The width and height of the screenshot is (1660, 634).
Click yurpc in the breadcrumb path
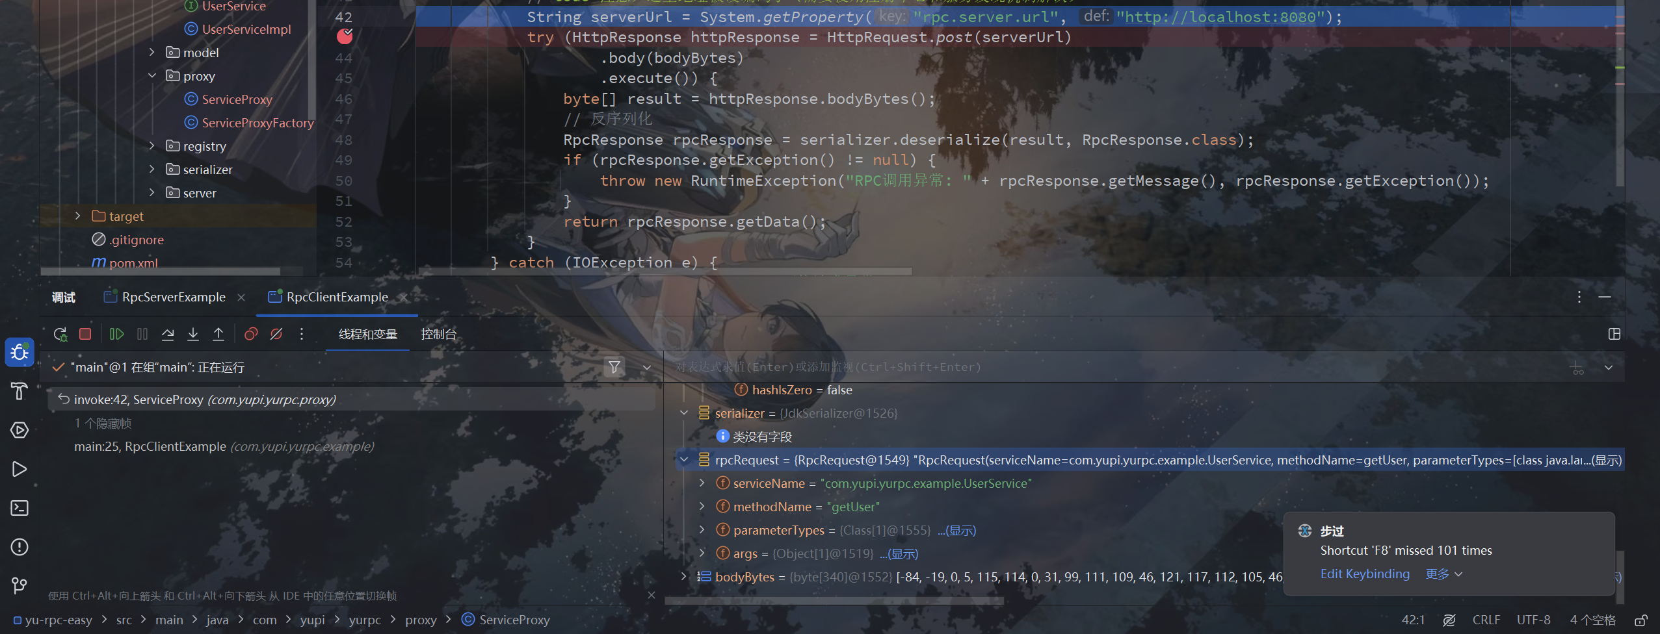[365, 620]
